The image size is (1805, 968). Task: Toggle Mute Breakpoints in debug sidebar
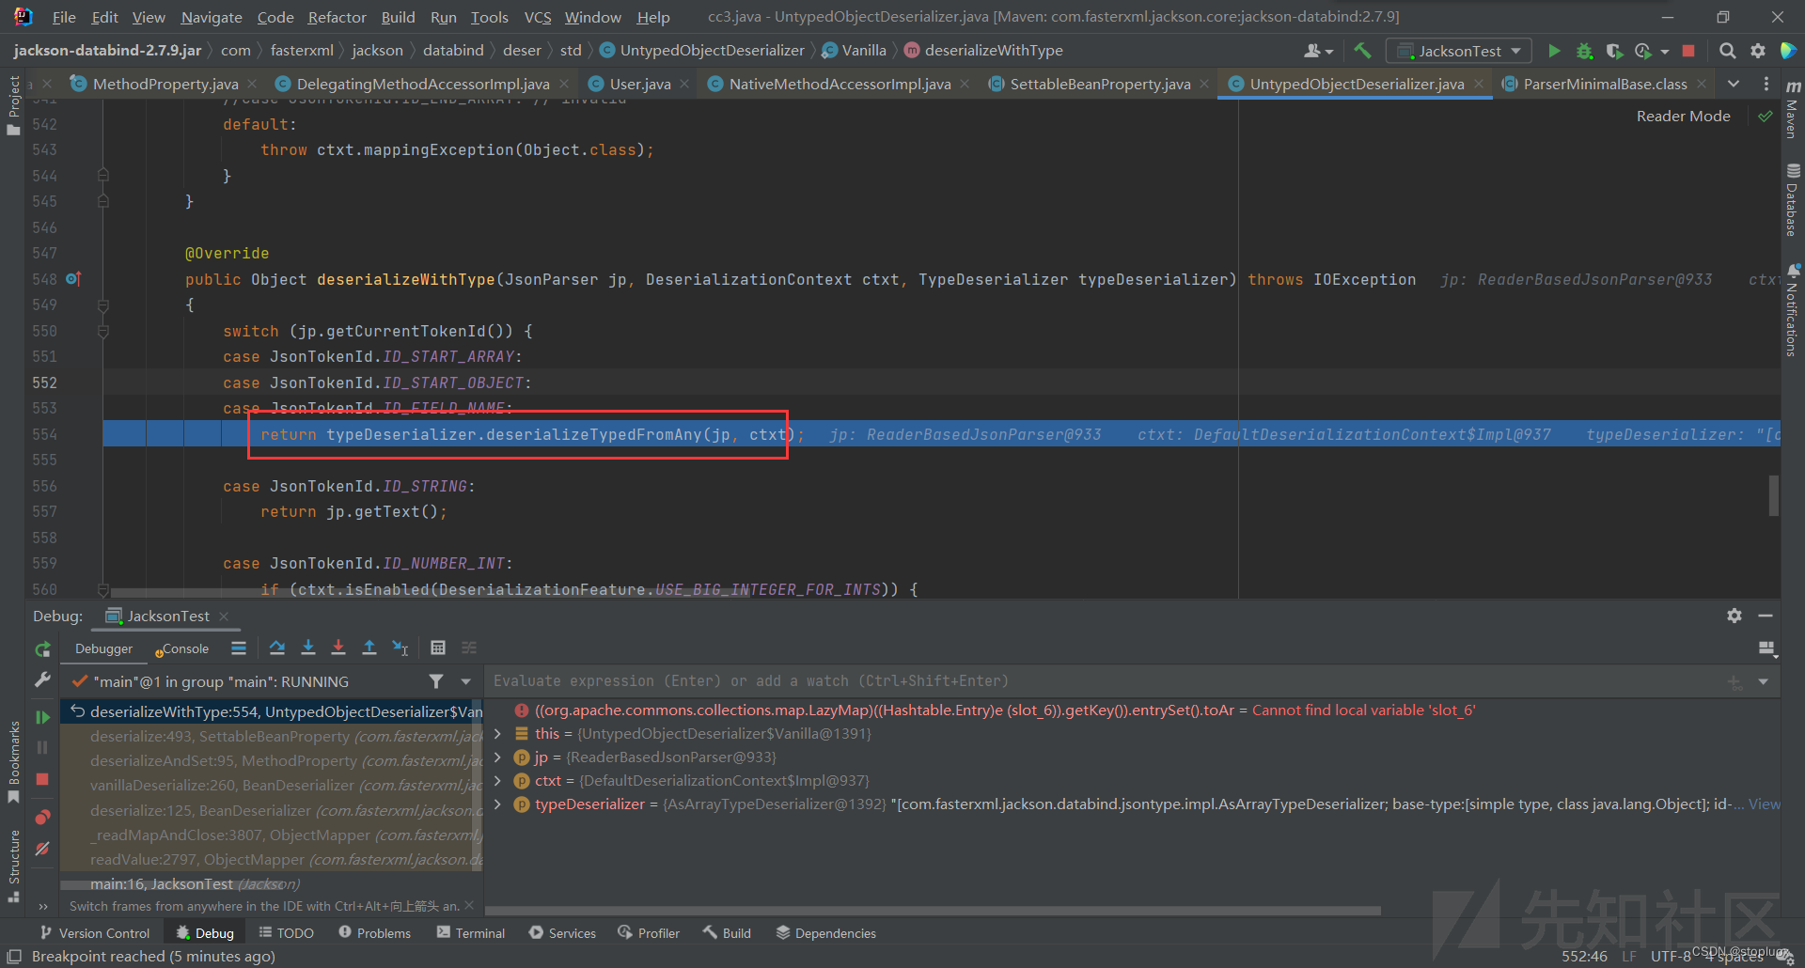coord(42,849)
